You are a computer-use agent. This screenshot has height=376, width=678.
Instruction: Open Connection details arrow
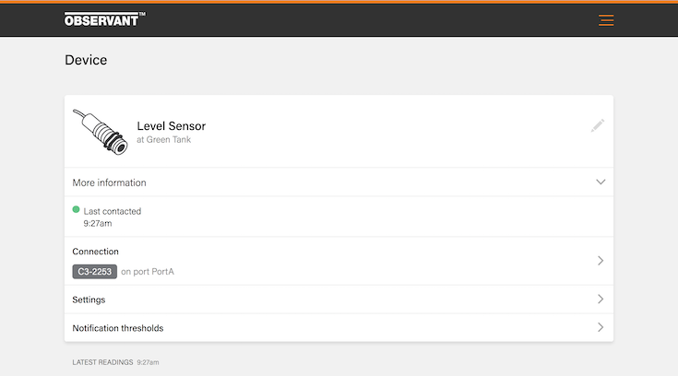[601, 261]
